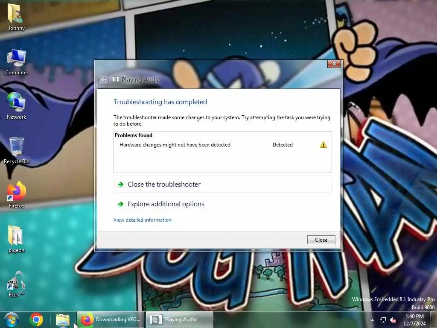Open the Windows Start button
The image size is (437, 328).
(11, 319)
